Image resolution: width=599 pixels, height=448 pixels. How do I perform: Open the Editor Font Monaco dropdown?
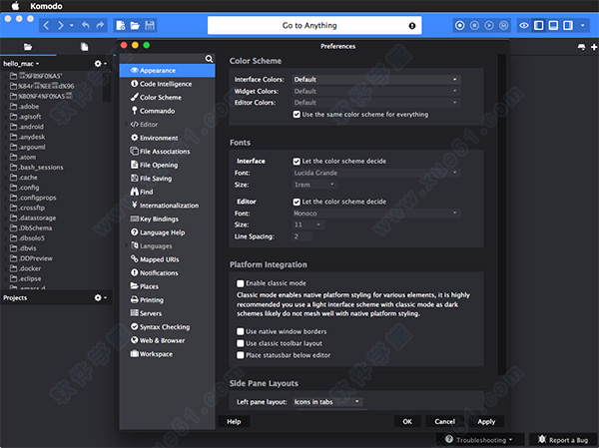[x=376, y=214]
